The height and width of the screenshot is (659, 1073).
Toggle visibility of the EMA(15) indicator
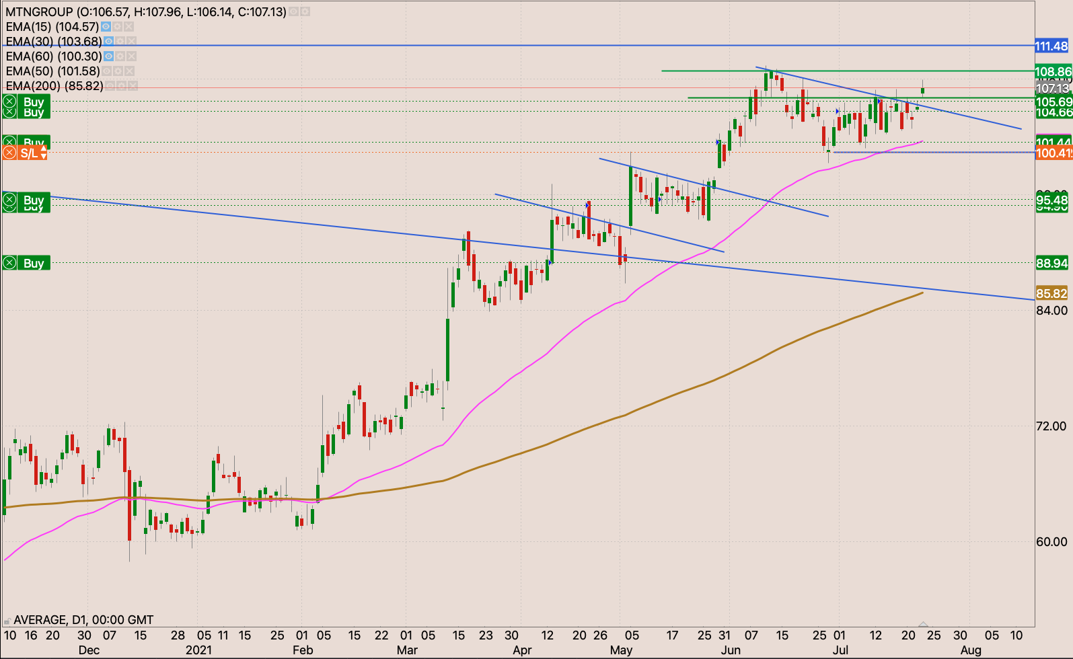tap(106, 27)
